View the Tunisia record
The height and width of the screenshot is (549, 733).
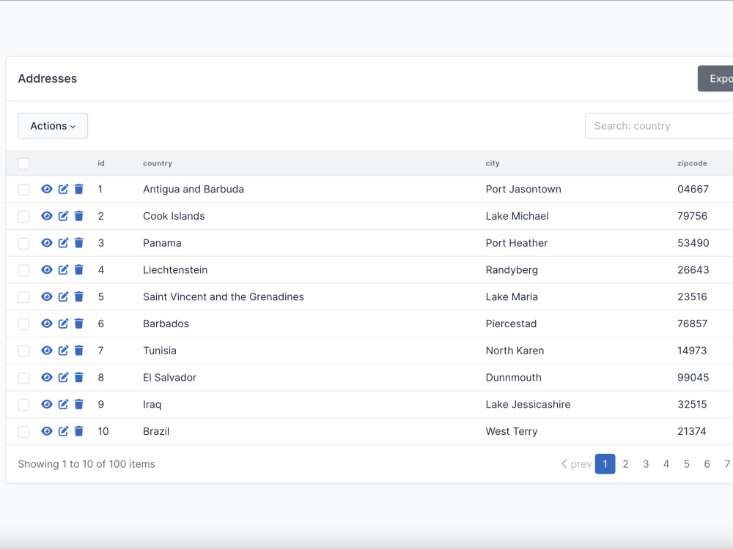coord(47,351)
